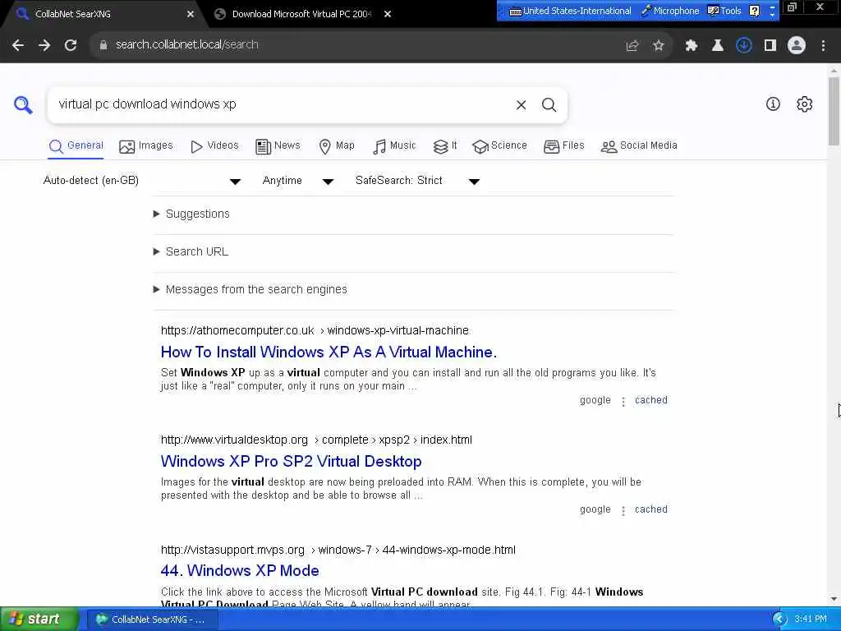Click the share page icon in address bar
This screenshot has width=841, height=631.
pyautogui.click(x=632, y=46)
